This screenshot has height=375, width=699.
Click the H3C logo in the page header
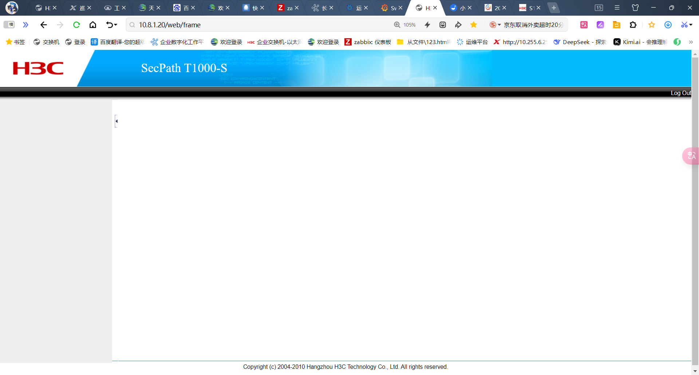click(x=38, y=68)
